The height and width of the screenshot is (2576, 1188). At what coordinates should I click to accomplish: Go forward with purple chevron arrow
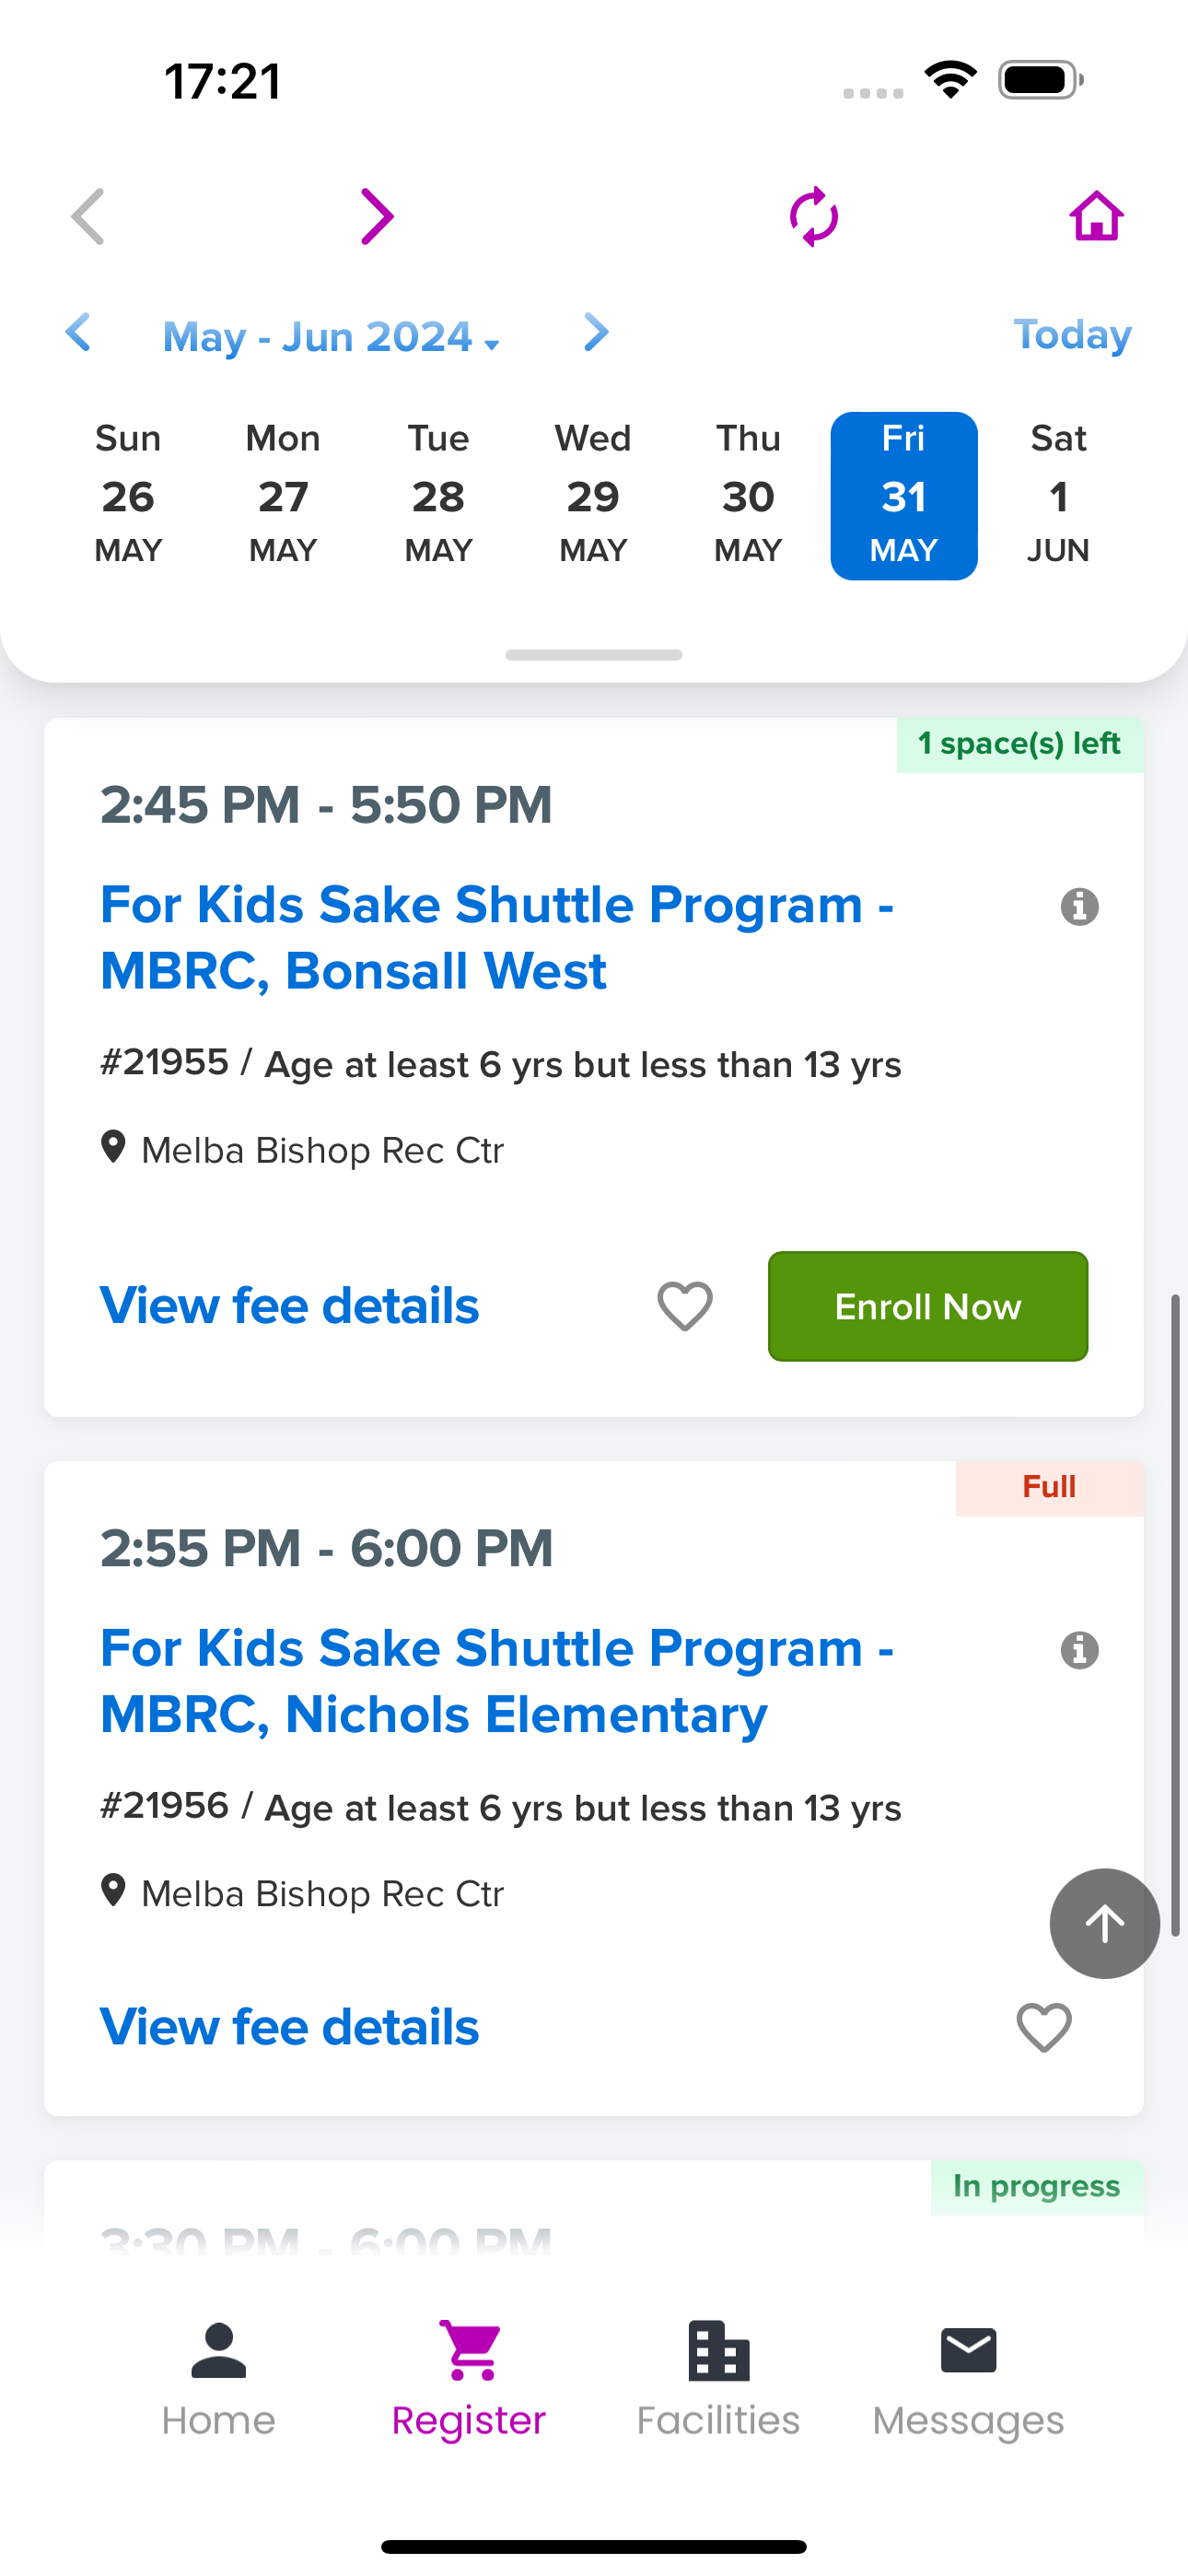click(x=377, y=216)
